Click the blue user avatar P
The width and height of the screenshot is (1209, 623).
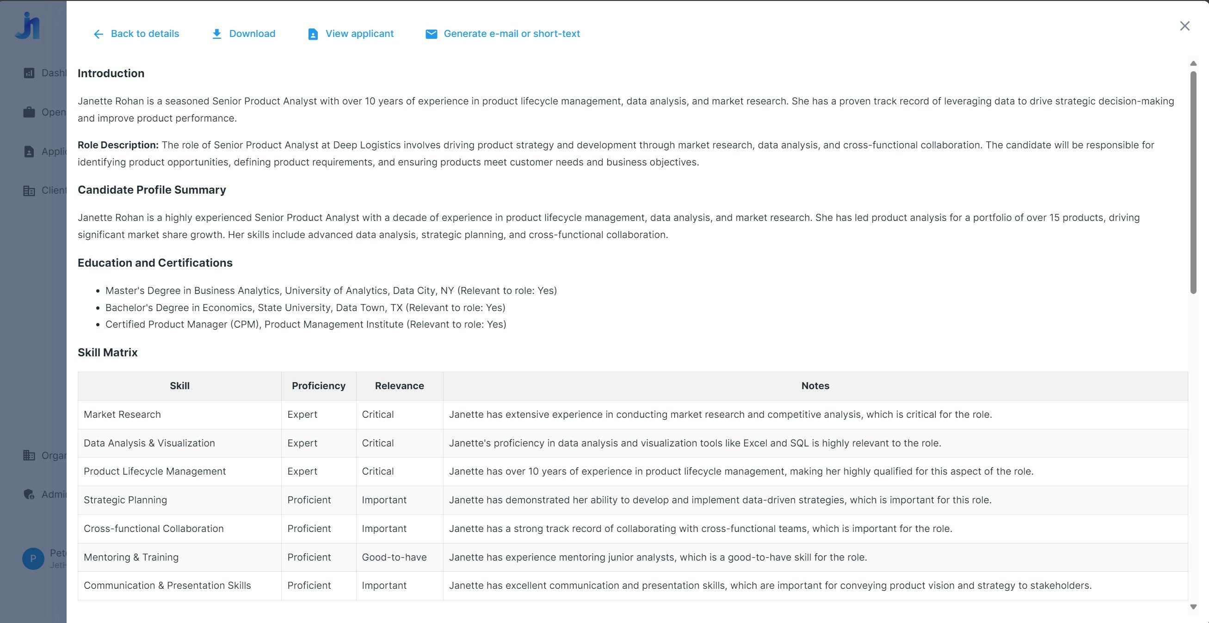pos(33,558)
